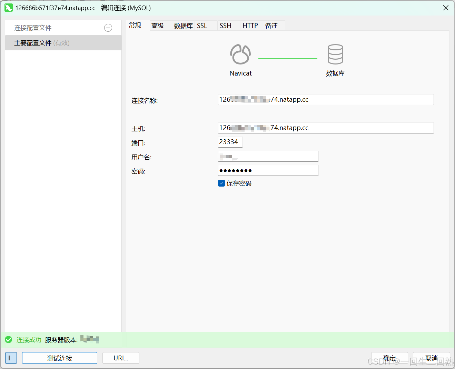Click the database cylinder icon

(335, 54)
